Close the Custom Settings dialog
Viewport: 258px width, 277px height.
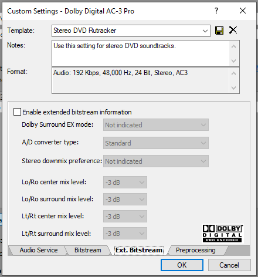[x=243, y=11]
